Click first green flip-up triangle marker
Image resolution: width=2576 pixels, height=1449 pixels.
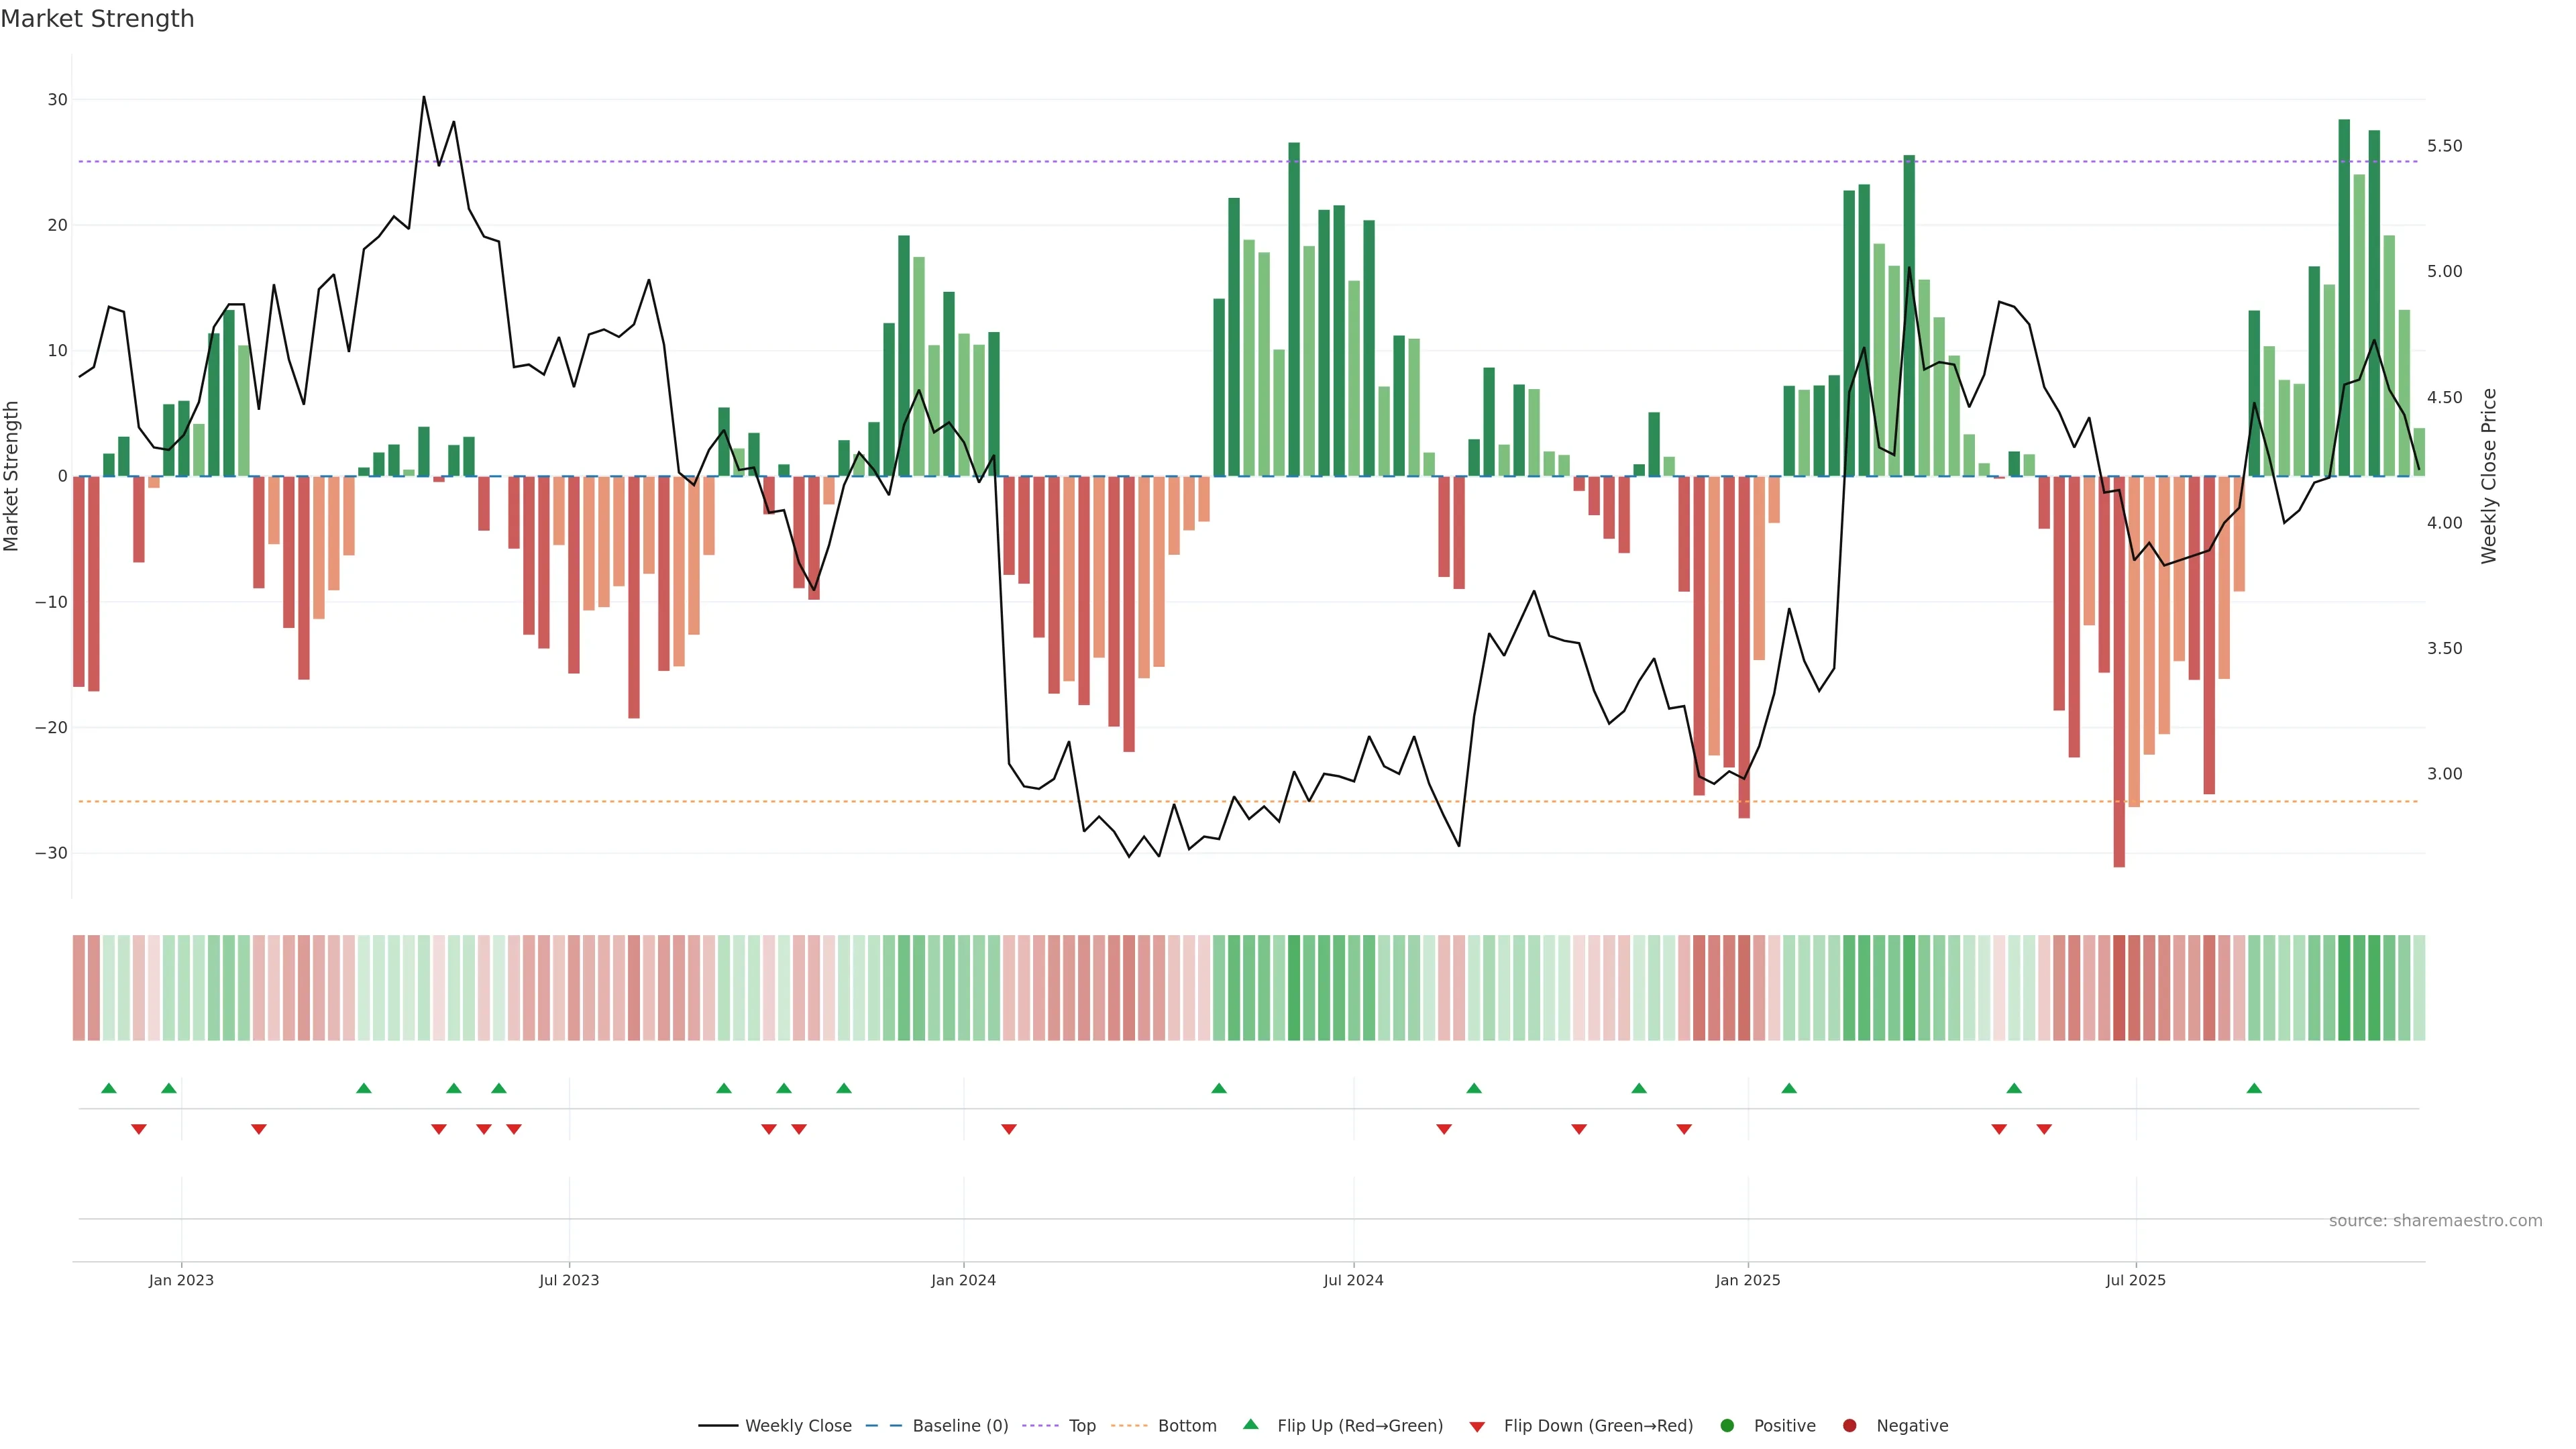[x=109, y=1088]
